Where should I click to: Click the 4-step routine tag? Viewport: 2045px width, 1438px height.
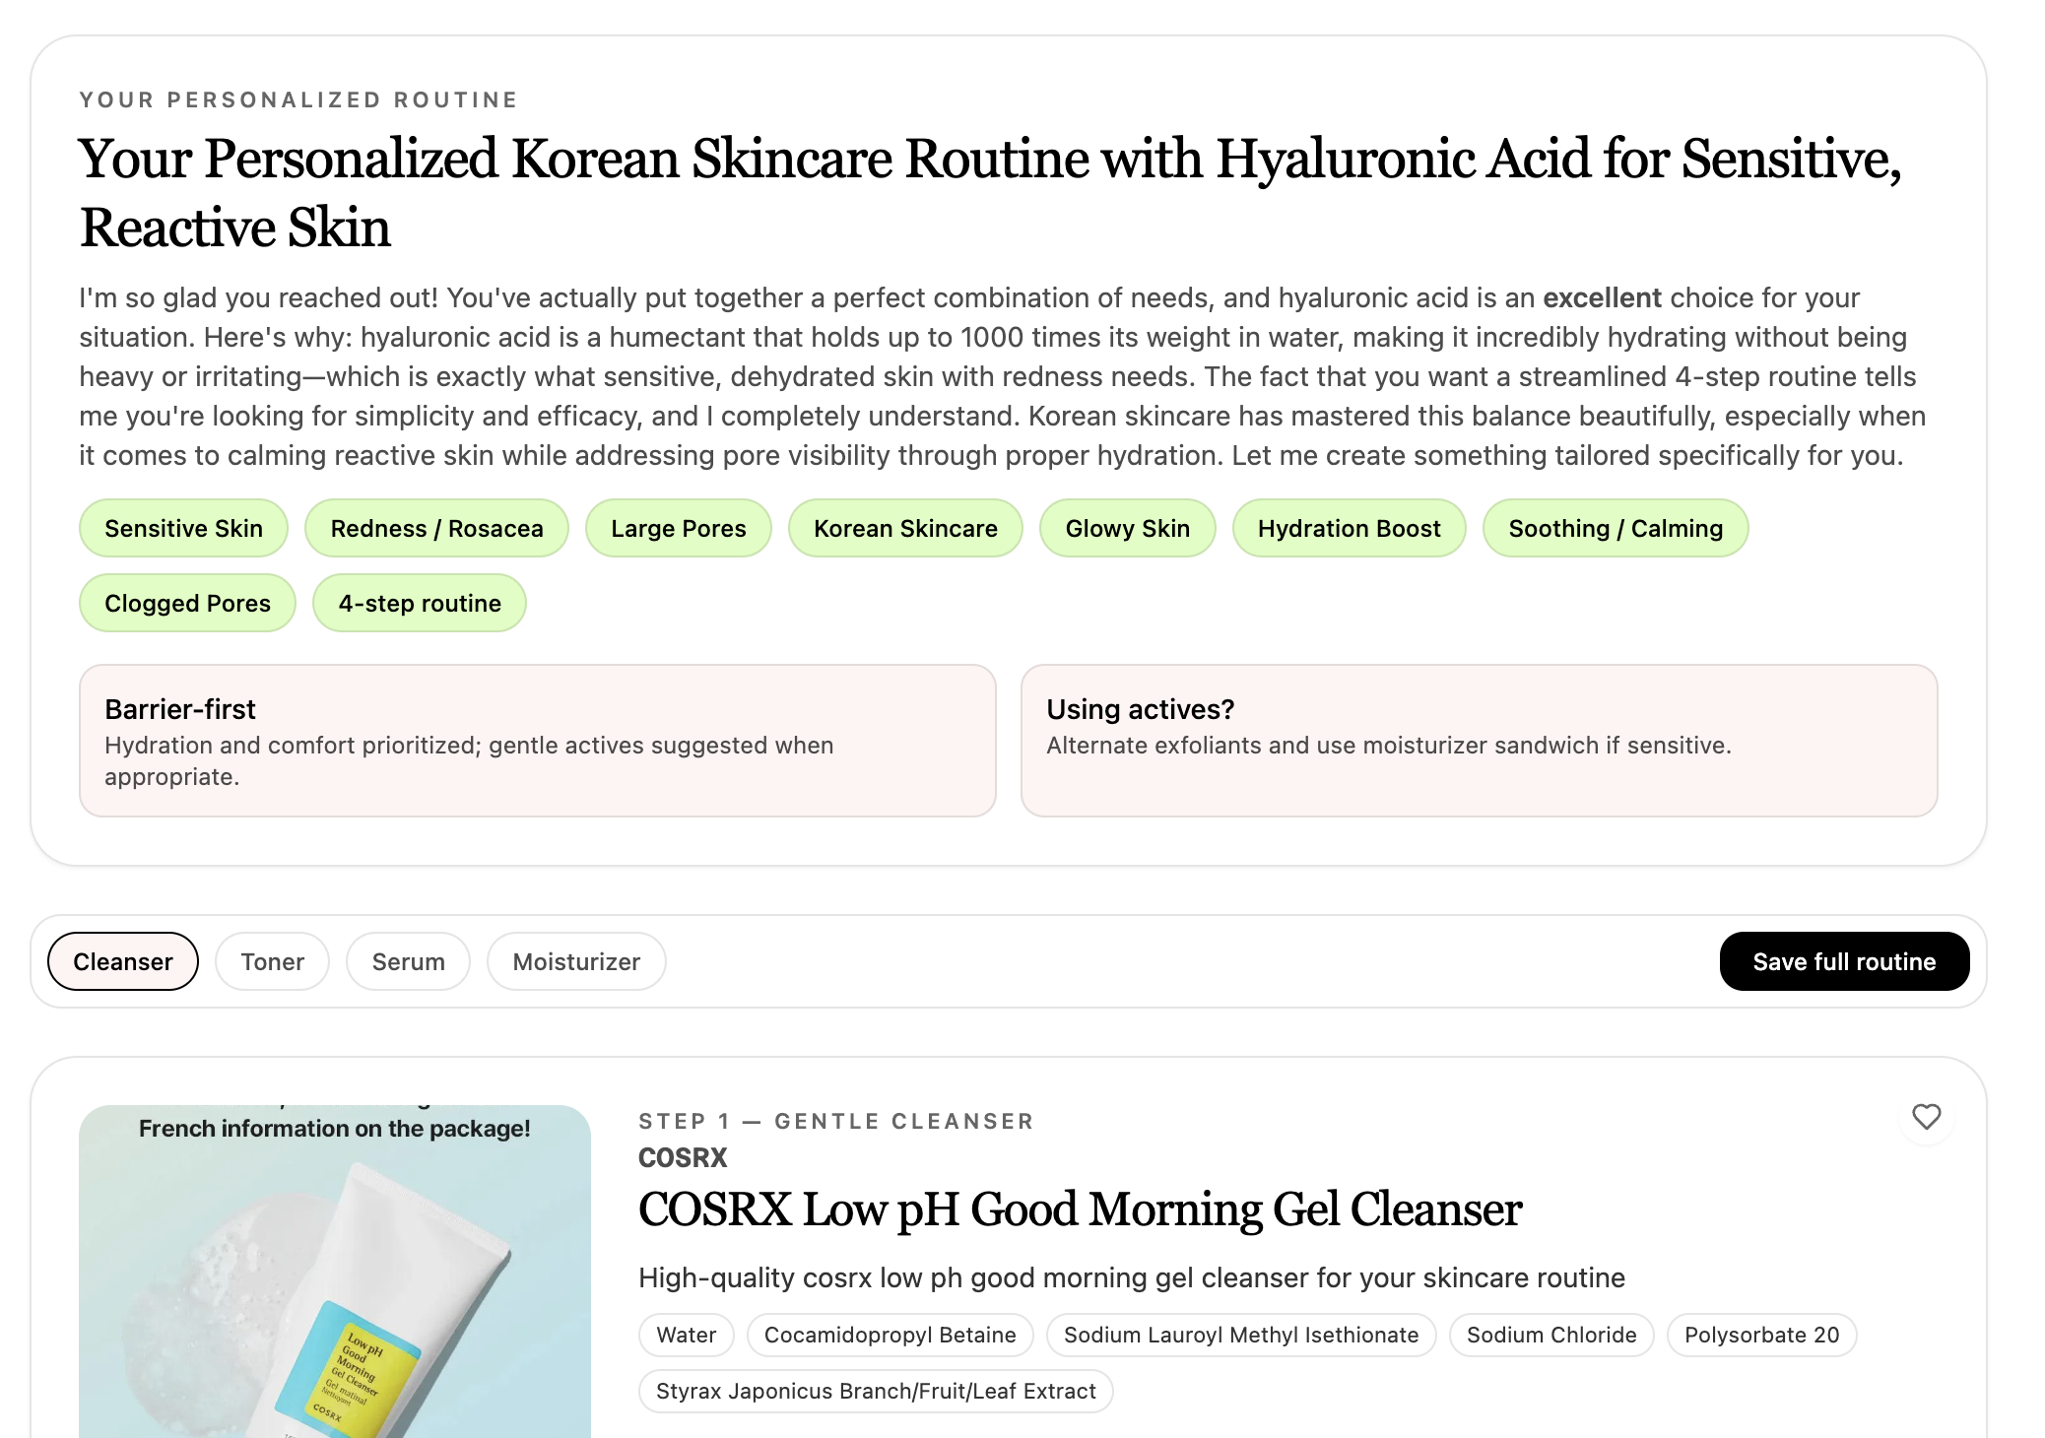(x=420, y=603)
